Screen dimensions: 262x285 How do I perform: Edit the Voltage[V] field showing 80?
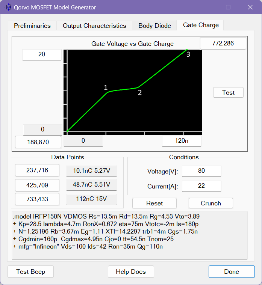pos(201,171)
